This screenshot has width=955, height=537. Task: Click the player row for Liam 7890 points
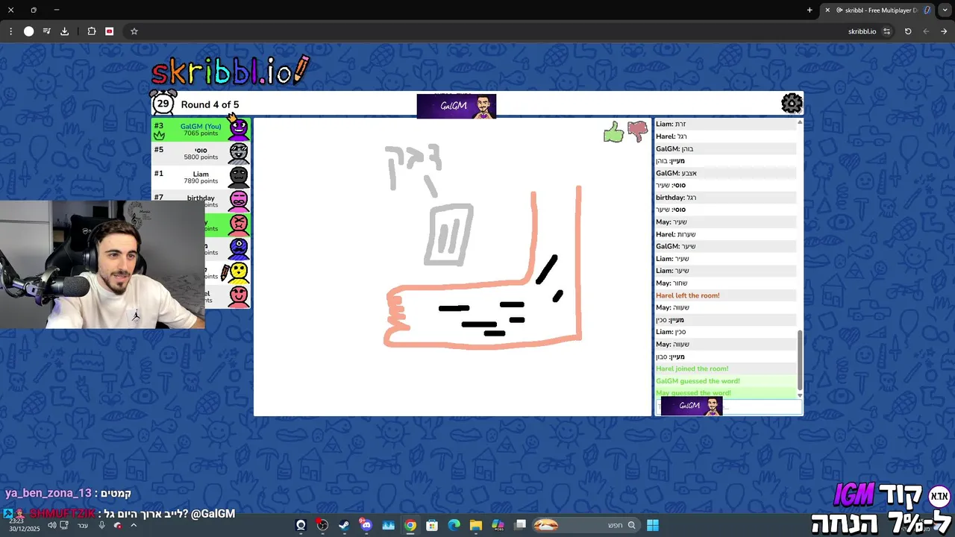201,177
